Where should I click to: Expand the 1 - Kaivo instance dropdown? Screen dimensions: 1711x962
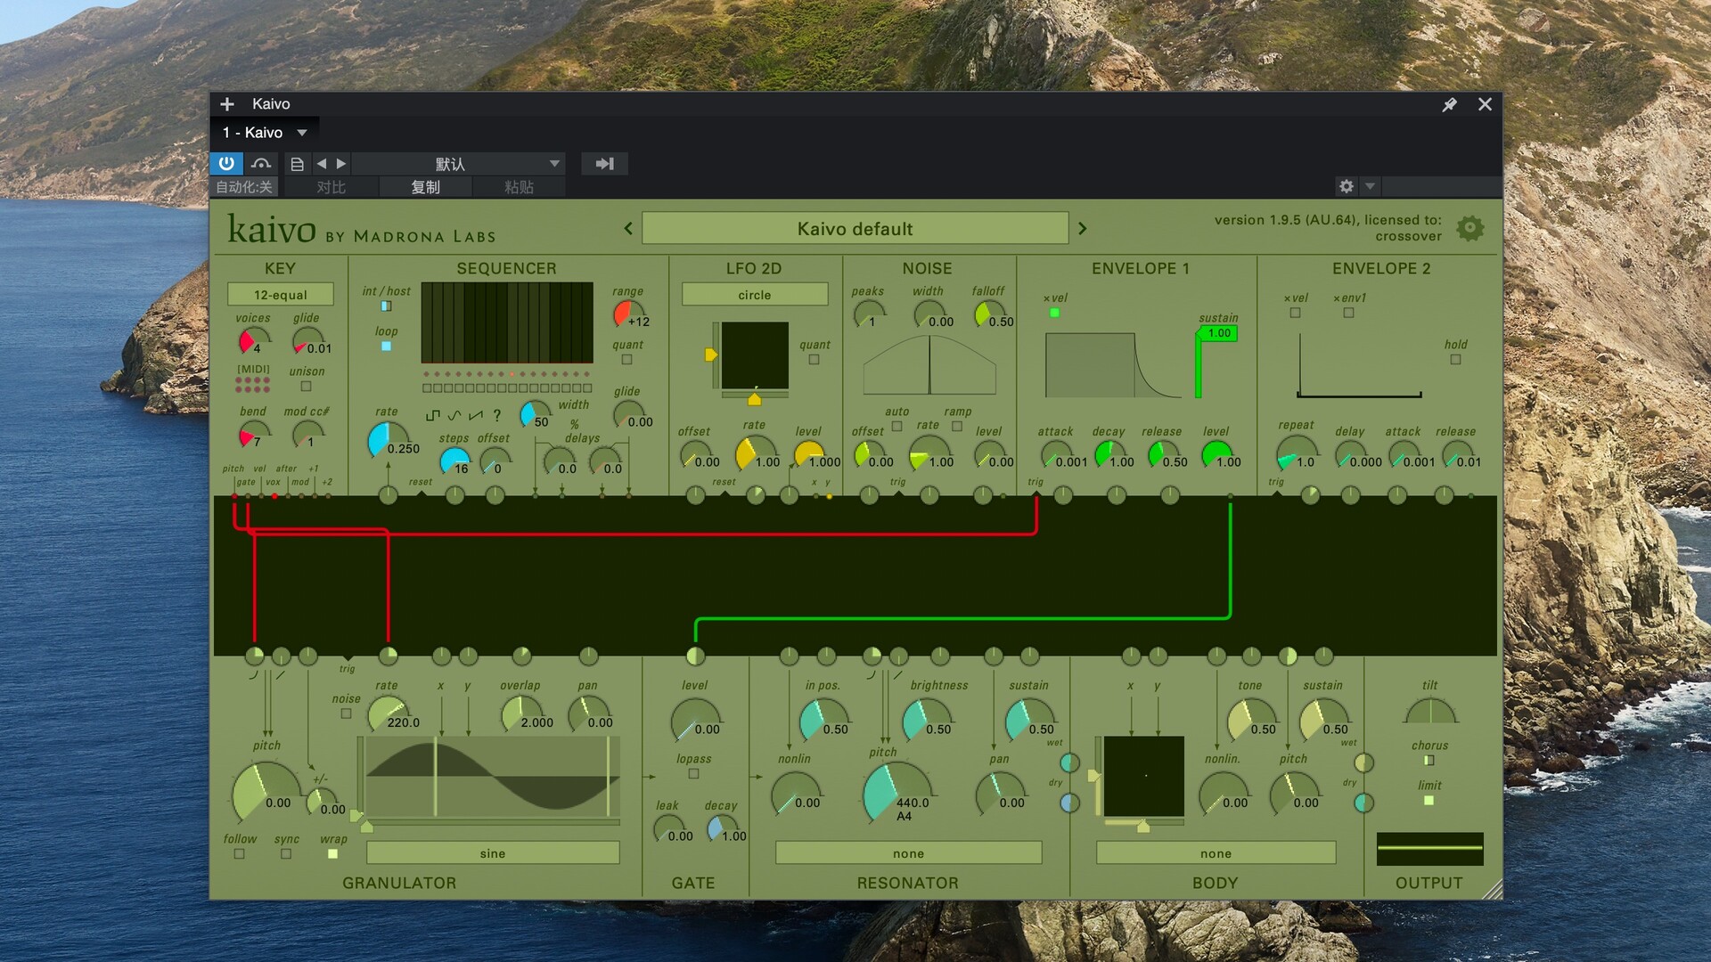(x=302, y=133)
